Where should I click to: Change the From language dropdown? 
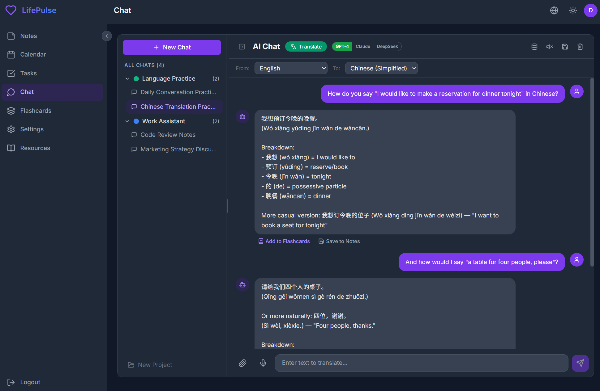[x=291, y=68]
